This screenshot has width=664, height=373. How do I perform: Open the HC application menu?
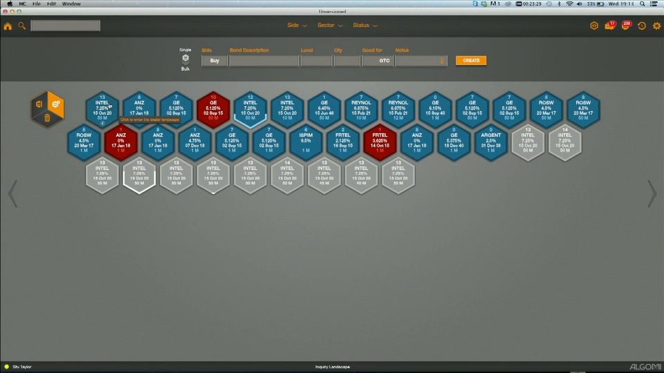point(22,4)
